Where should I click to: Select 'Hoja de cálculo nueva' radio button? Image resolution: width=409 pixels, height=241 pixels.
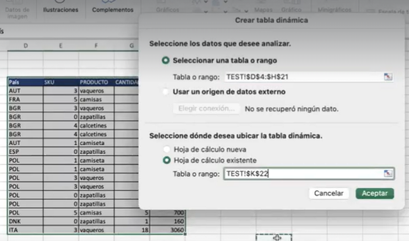[x=166, y=149]
